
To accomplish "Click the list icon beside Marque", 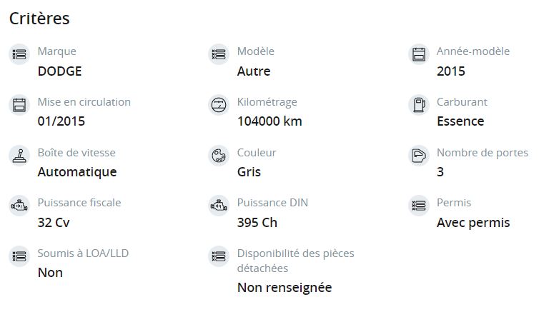I will [x=19, y=54].
